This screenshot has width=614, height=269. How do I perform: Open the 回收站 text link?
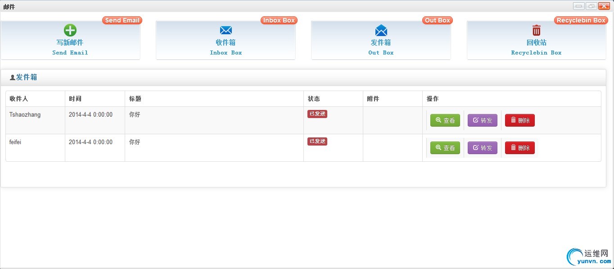coord(536,42)
